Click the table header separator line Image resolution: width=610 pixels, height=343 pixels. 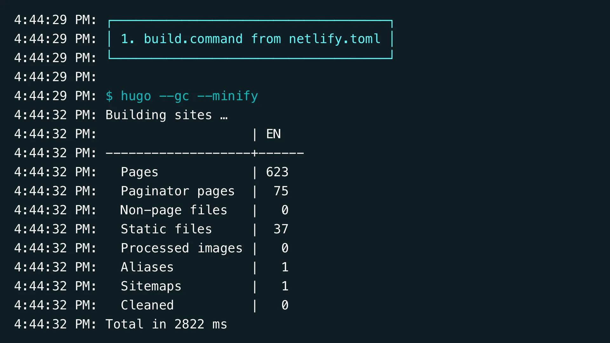point(205,153)
